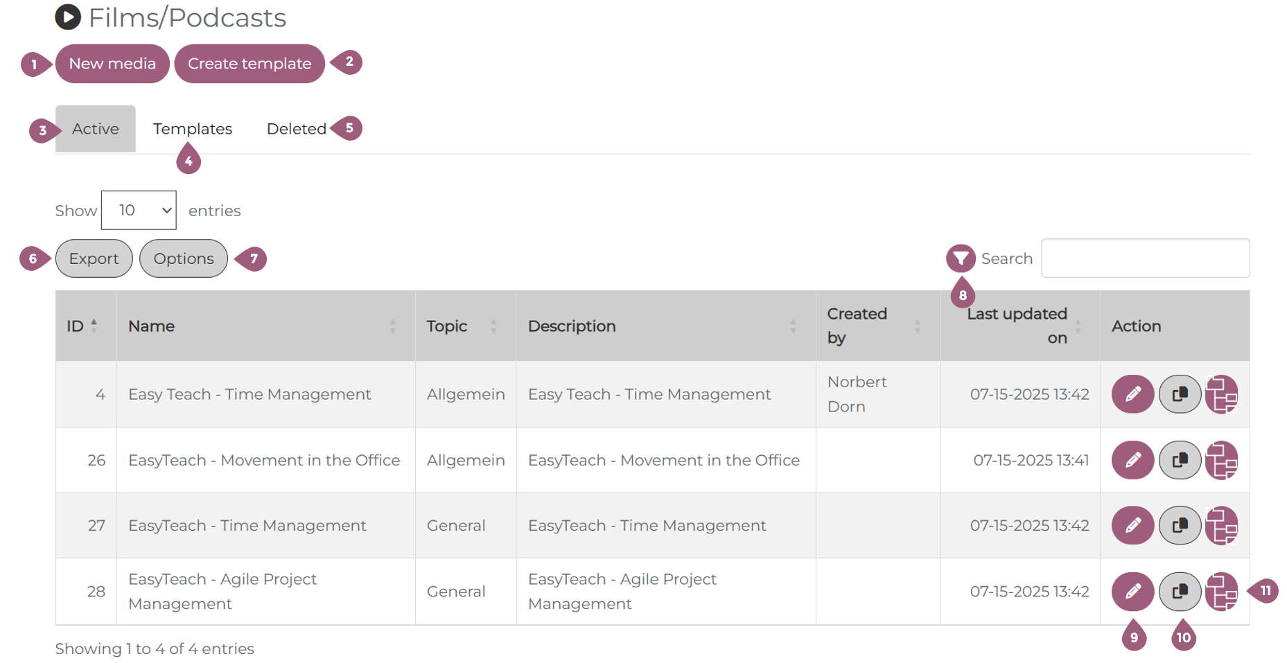The width and height of the screenshot is (1287, 663).
Task: Duplicate the Agile Project Management entry
Action: point(1180,592)
